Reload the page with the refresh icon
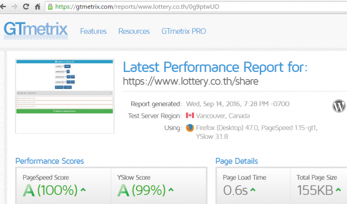The height and width of the screenshot is (204, 347). (26, 7)
